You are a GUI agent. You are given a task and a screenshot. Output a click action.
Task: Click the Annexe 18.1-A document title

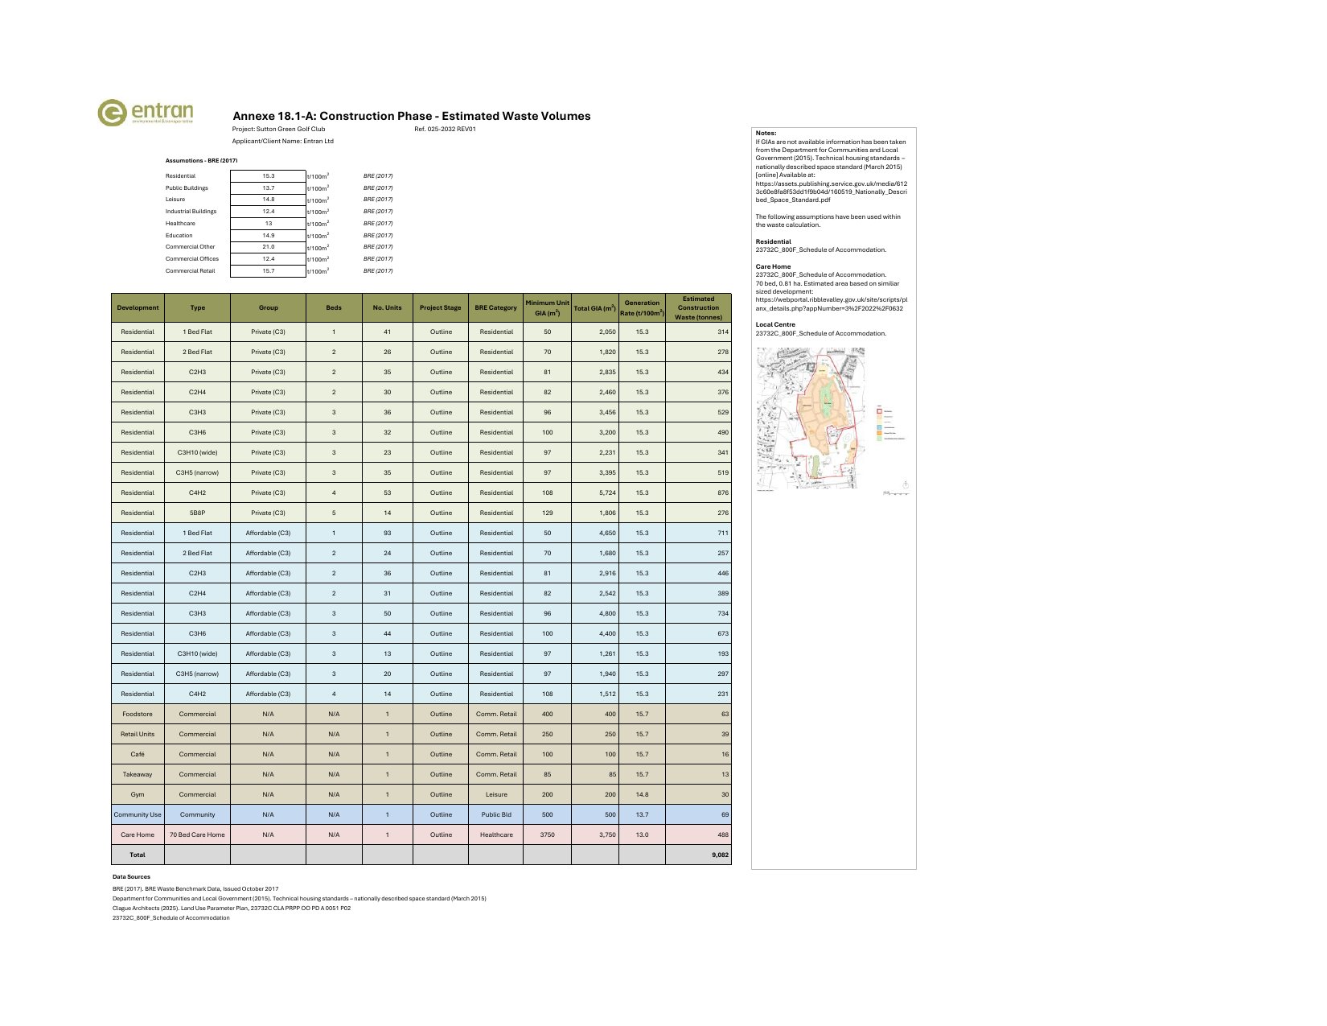point(411,116)
